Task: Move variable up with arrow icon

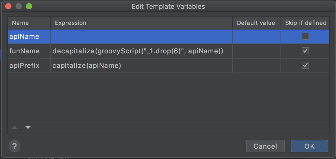Action: (x=15, y=127)
